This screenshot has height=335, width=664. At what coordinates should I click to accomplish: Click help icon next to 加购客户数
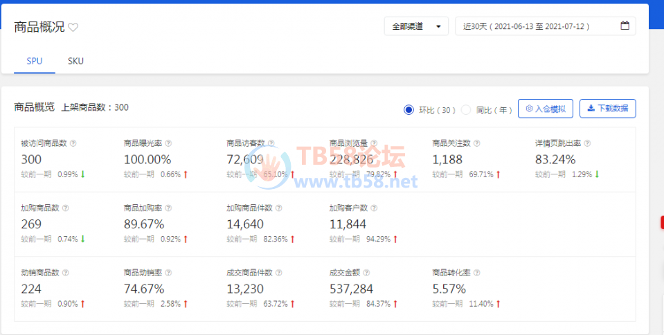pos(374,208)
